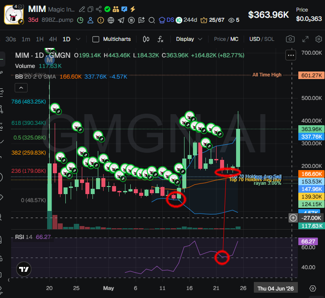Image resolution: width=325 pixels, height=298 pixels.
Task: Switch currency to SOL
Action: tap(269, 39)
